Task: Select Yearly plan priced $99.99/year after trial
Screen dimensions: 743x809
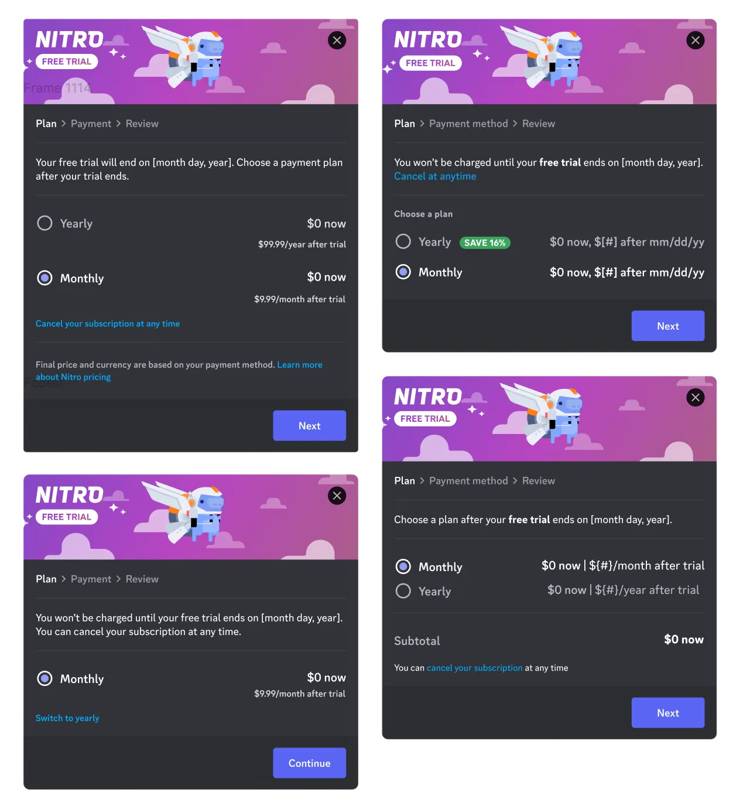Action: click(44, 223)
